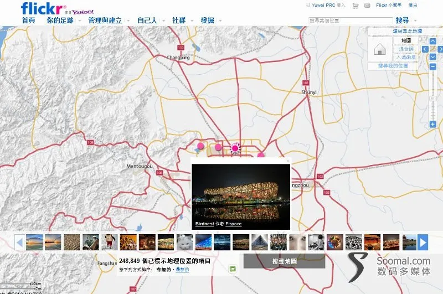443x294 pixels.
Task: Show previous photos with left strip arrow
Action: [x=19, y=243]
